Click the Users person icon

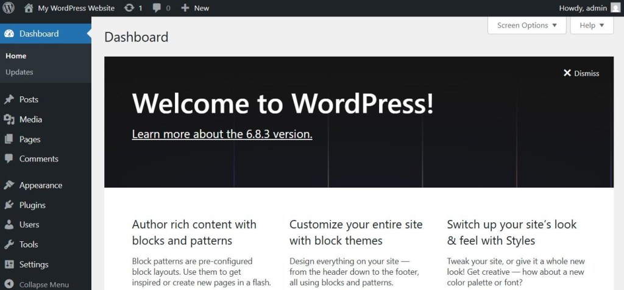tap(9, 225)
